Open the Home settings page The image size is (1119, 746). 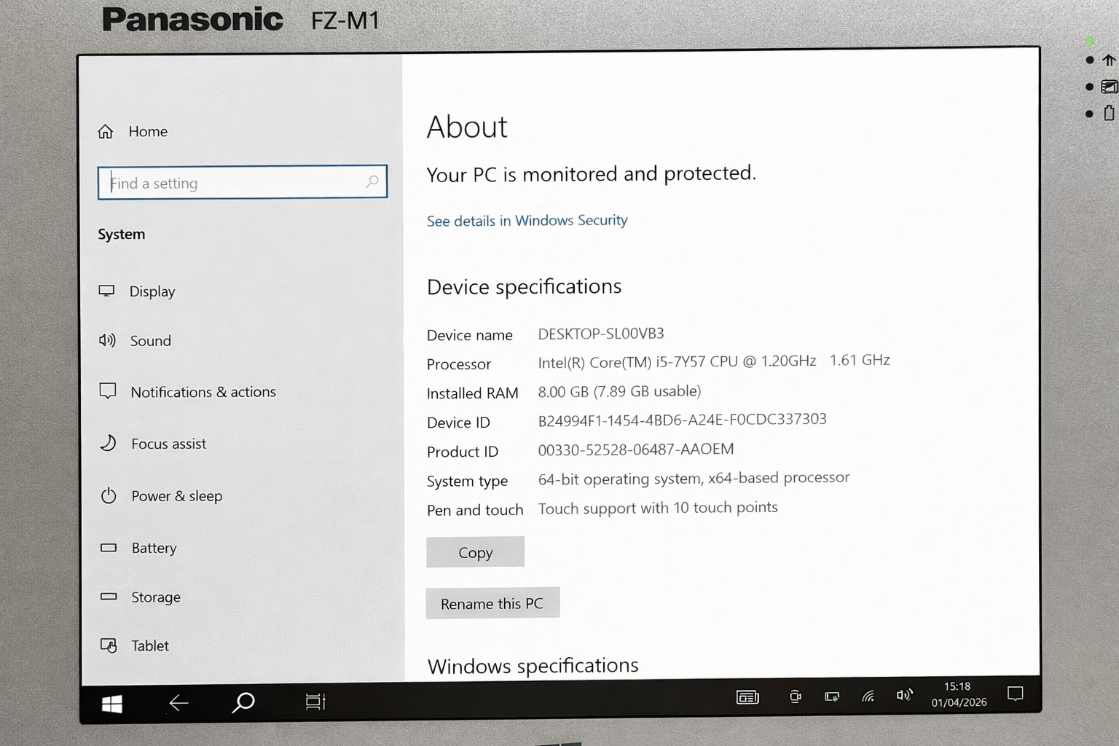coord(133,132)
